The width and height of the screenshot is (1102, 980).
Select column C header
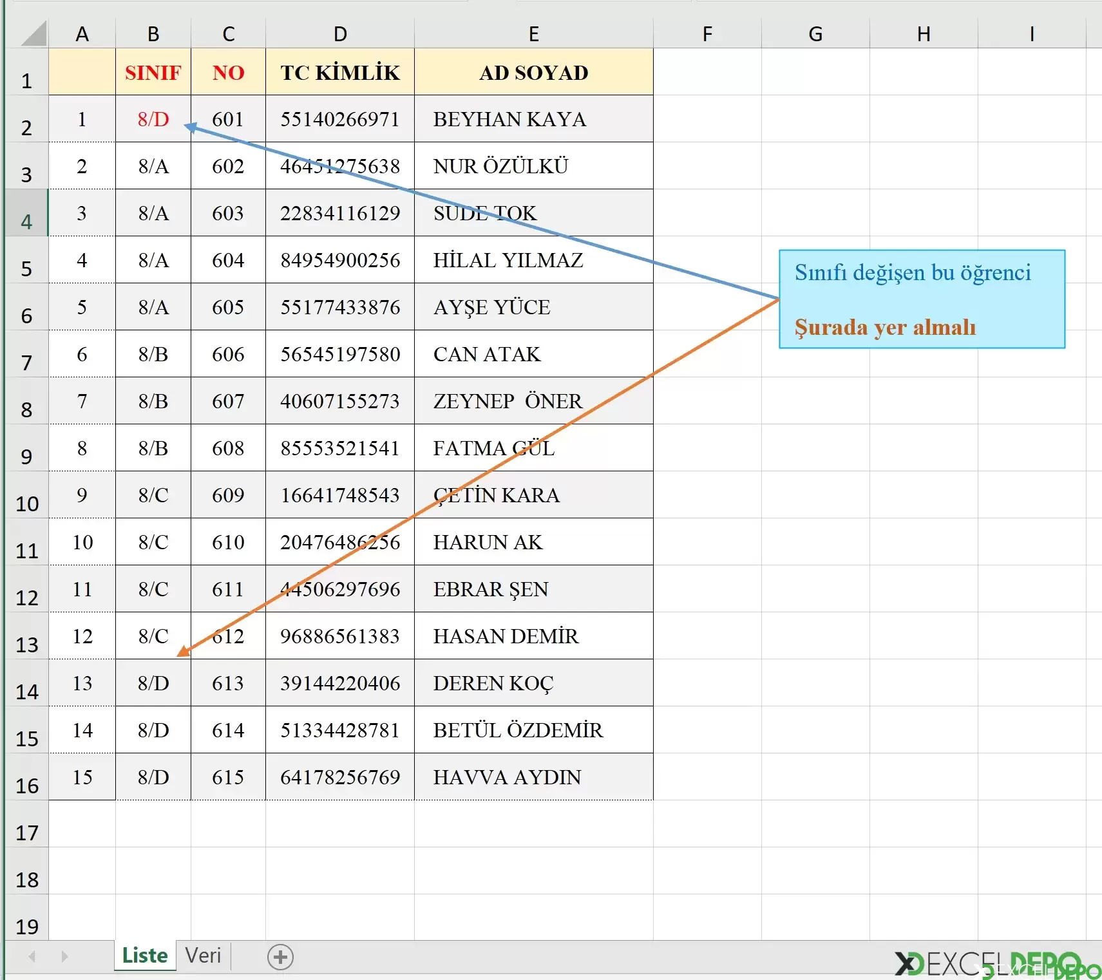[228, 33]
